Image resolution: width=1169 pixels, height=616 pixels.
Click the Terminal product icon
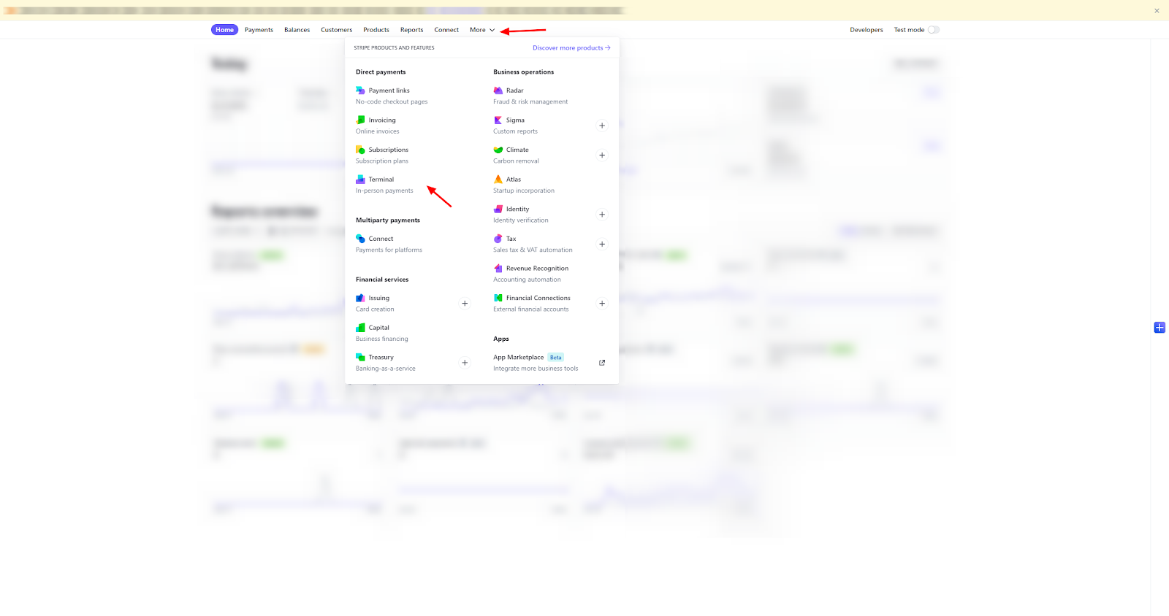(x=360, y=179)
